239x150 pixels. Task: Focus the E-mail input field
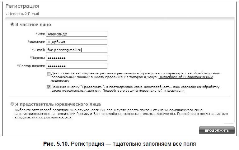coord(77,50)
